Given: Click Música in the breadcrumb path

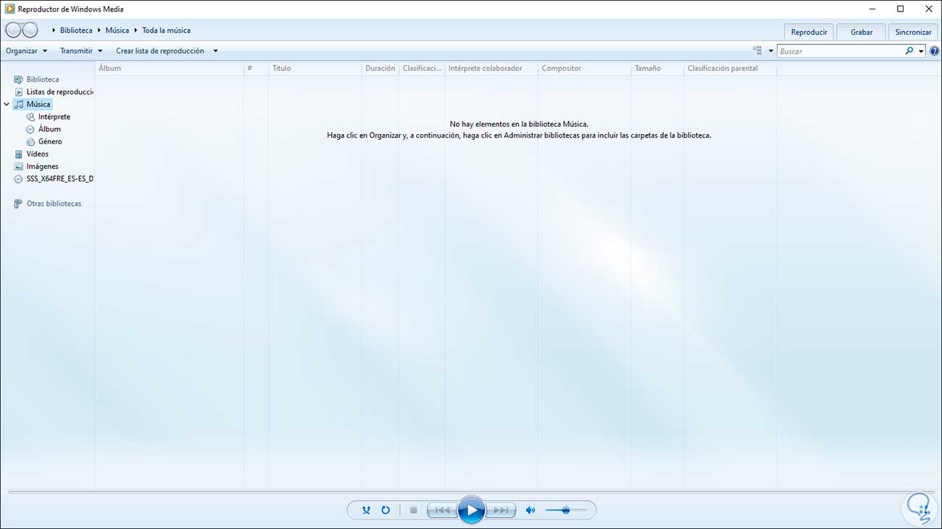Looking at the screenshot, I should (117, 30).
